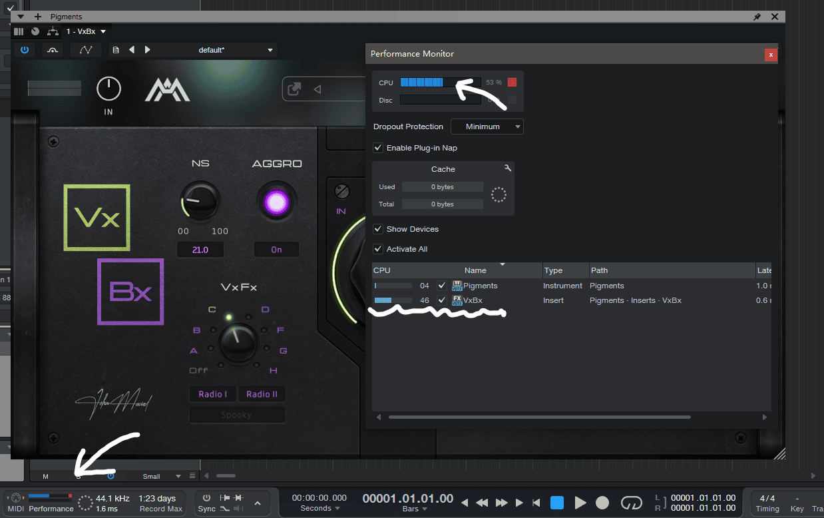Click the Play transport button
The width and height of the screenshot is (824, 518).
580,503
